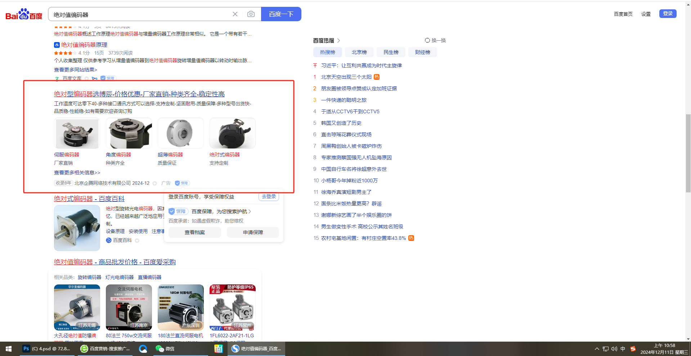Viewport: 691px width, 356px height.
Task: Expand dropdown arrow beside 北京企腾网络技术有限公司
Action: (155, 183)
